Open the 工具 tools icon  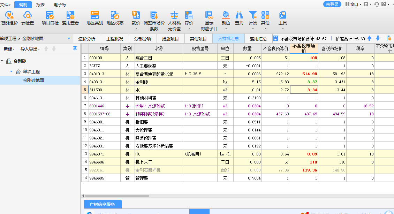point(283,15)
